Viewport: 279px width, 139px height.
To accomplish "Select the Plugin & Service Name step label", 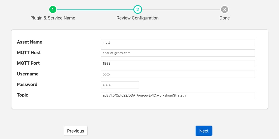I will point(53,18).
